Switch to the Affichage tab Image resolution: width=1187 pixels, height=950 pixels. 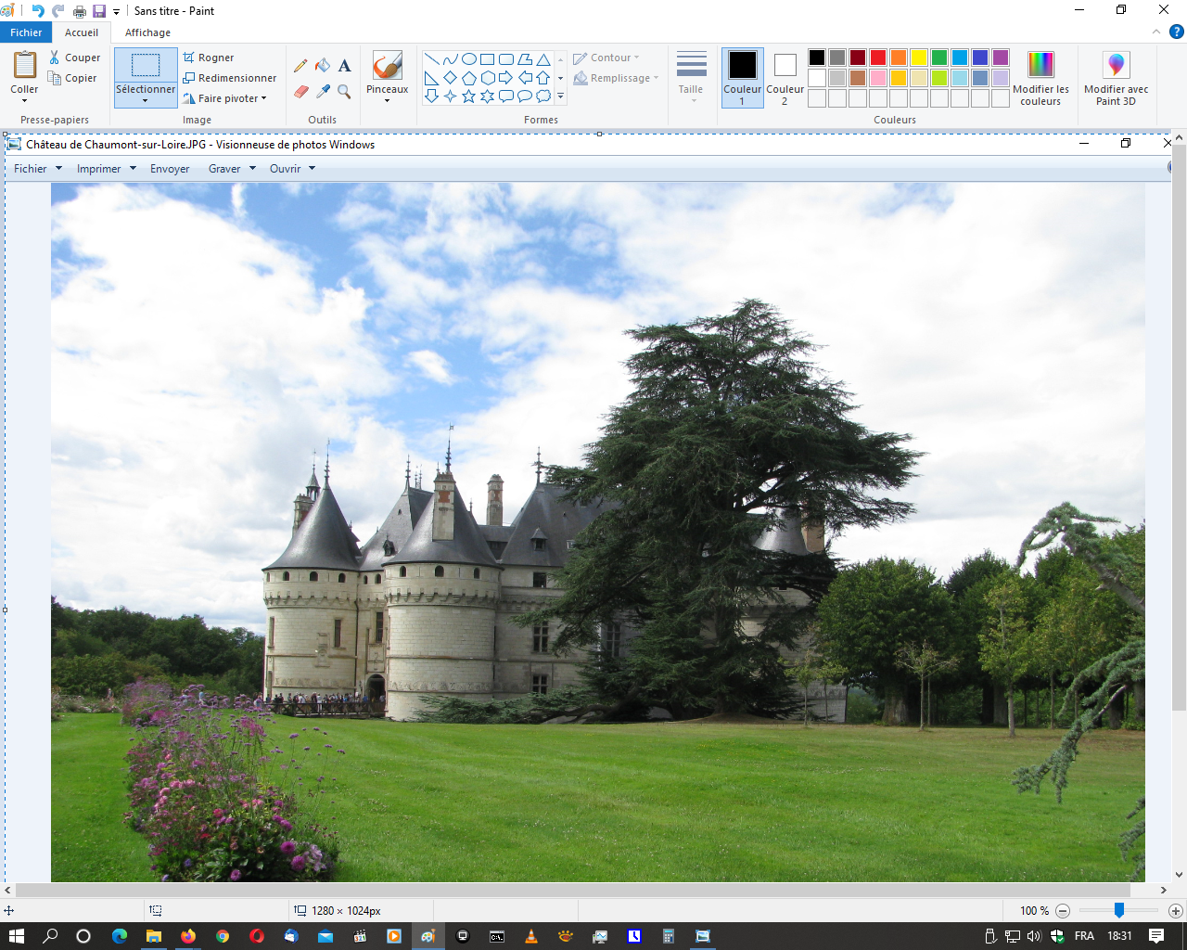148,32
